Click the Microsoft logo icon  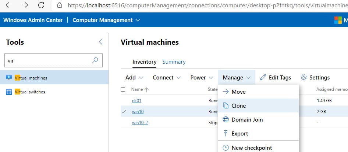[338, 20]
